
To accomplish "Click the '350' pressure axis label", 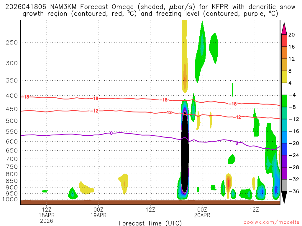I will (12, 81).
